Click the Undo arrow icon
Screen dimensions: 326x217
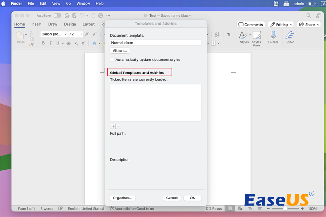[82, 15]
